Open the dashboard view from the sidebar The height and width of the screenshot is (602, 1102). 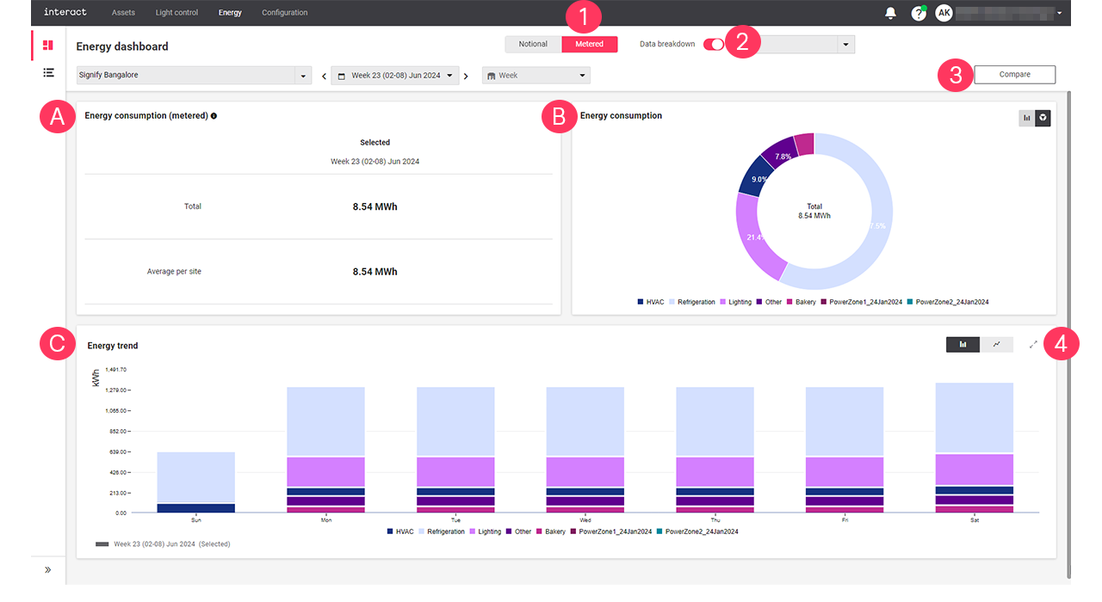point(47,45)
